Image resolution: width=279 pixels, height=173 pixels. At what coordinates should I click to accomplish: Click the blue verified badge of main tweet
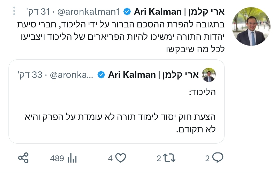[127, 12]
